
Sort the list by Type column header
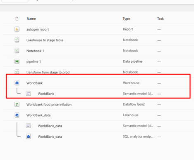click(x=126, y=19)
